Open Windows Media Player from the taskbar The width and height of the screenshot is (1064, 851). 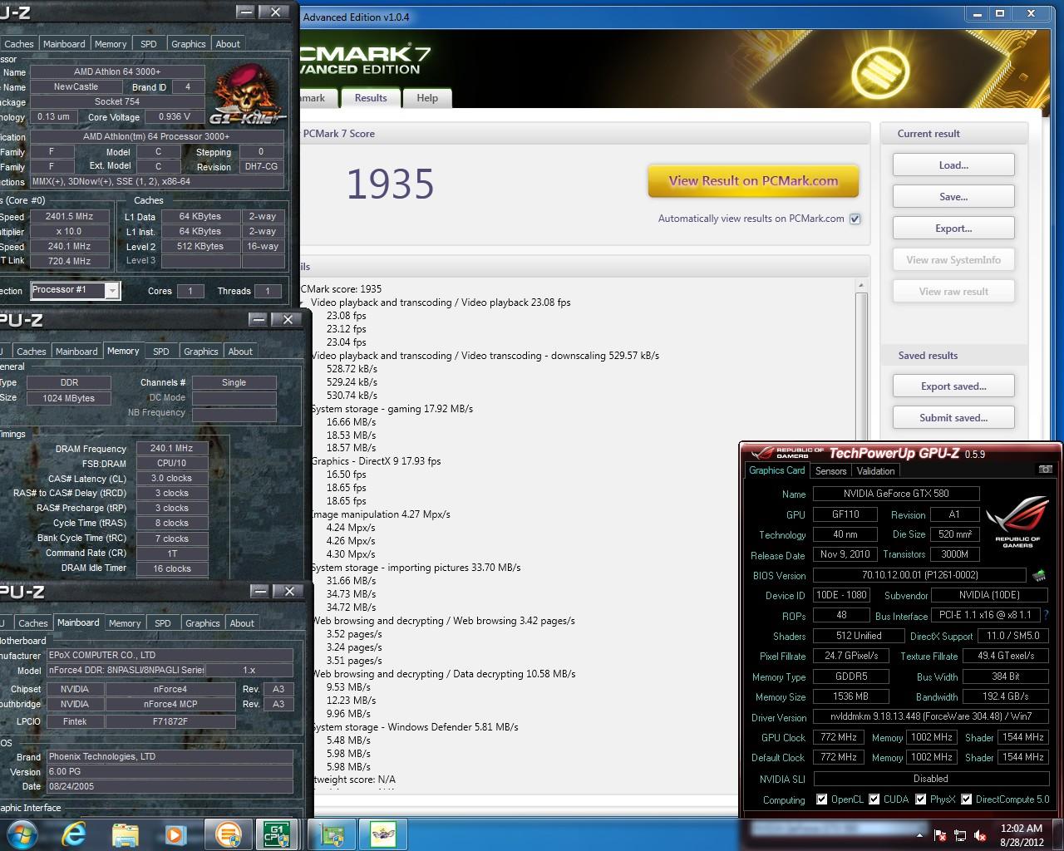pos(175,834)
